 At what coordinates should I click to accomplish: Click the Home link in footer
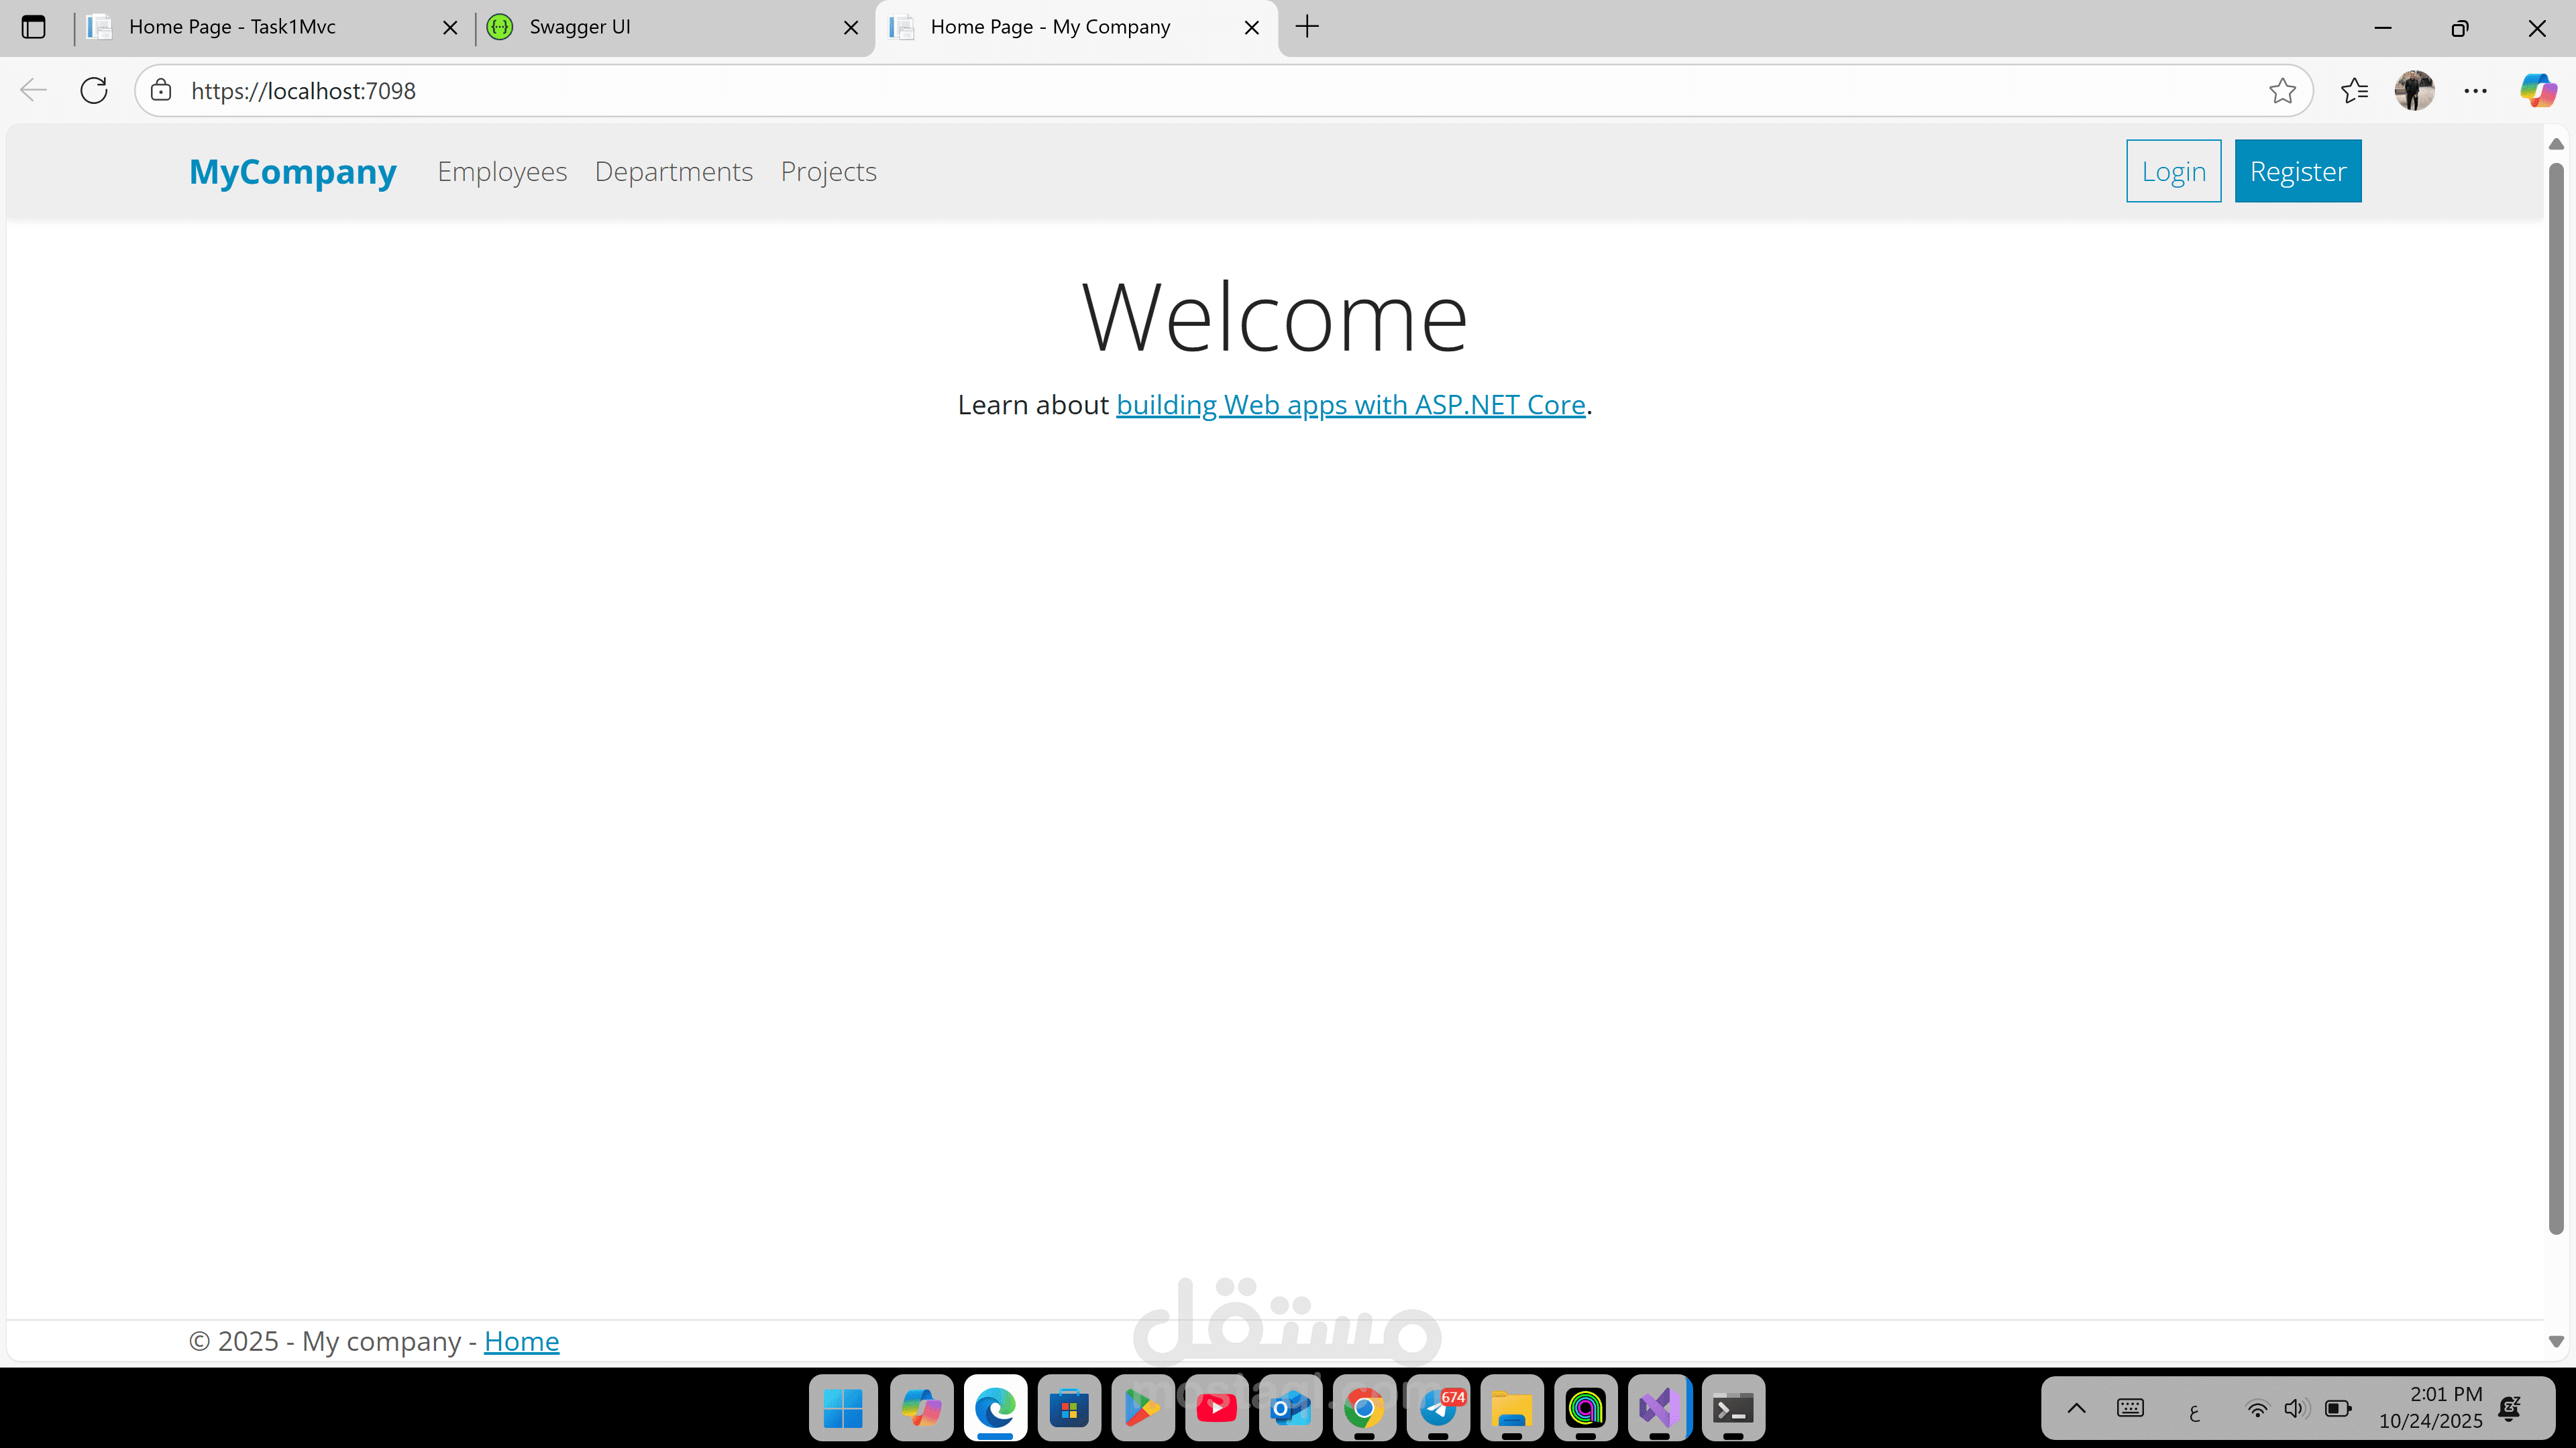click(x=521, y=1341)
